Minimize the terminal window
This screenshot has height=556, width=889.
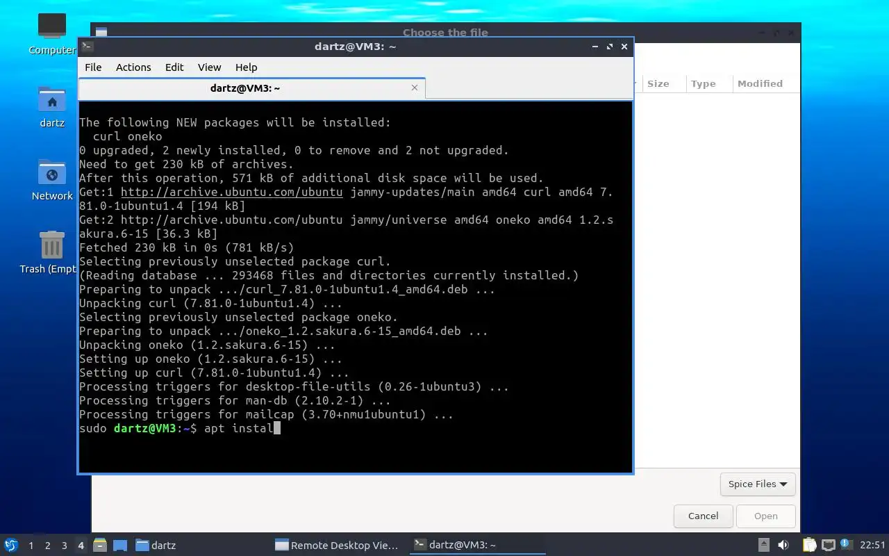pos(595,47)
